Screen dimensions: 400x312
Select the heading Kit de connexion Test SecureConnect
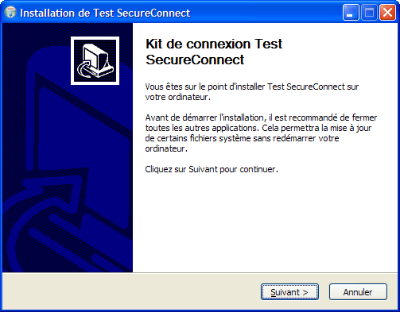coord(214,52)
